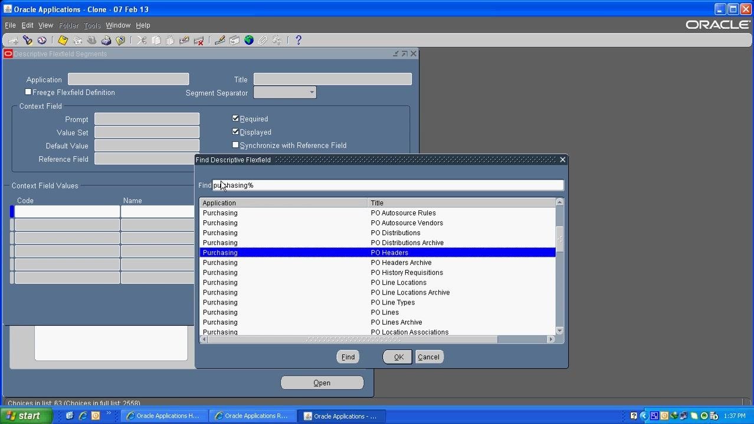This screenshot has height=424, width=754.
Task: Expand the quick launch overflow chevron
Action: 109,414
